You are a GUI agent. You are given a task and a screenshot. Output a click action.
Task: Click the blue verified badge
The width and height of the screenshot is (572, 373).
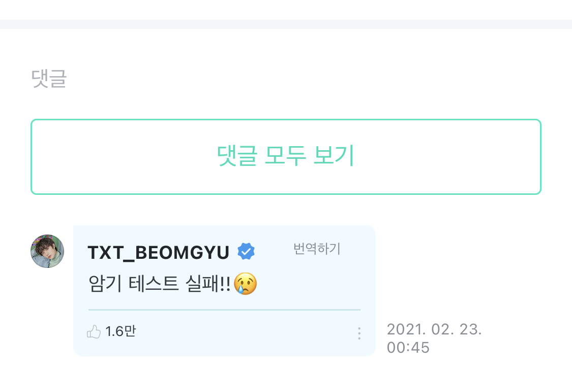(x=246, y=251)
